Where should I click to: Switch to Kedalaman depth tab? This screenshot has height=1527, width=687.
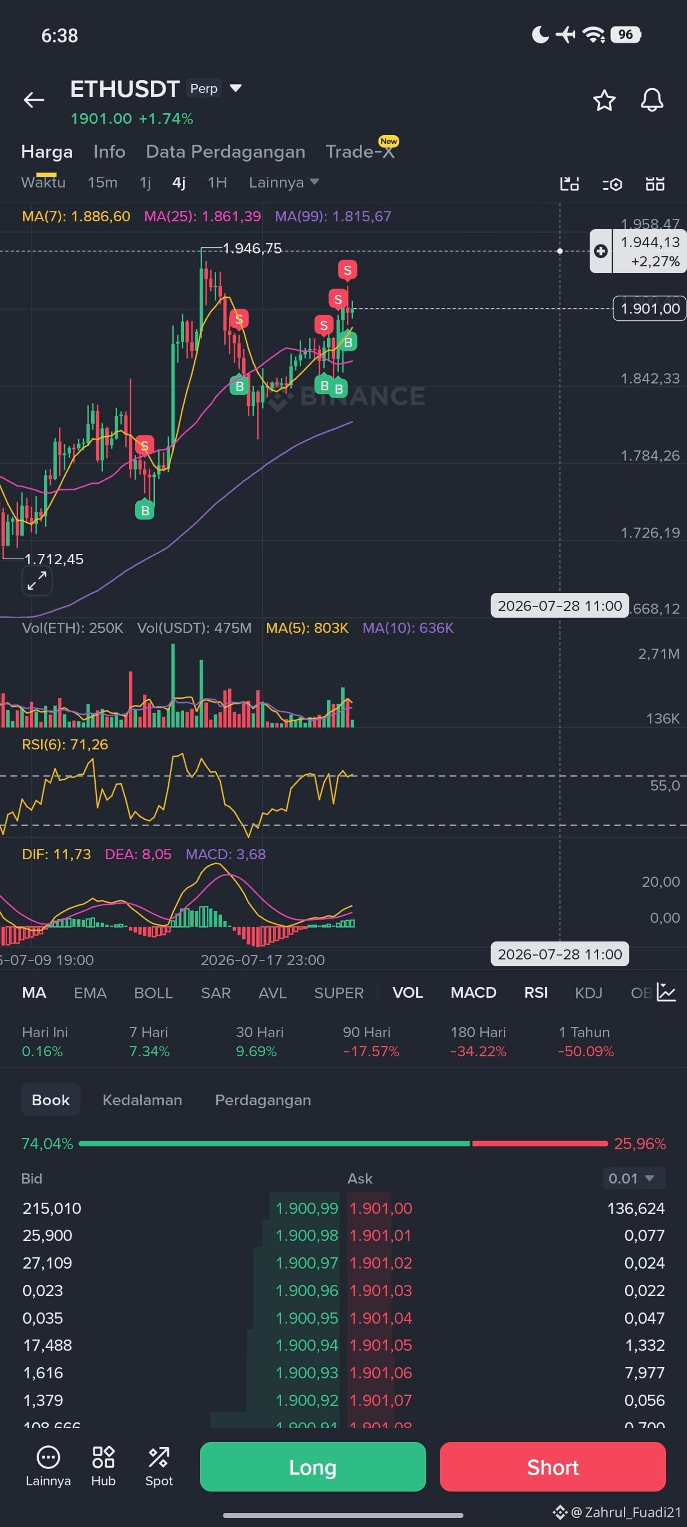click(x=142, y=1100)
